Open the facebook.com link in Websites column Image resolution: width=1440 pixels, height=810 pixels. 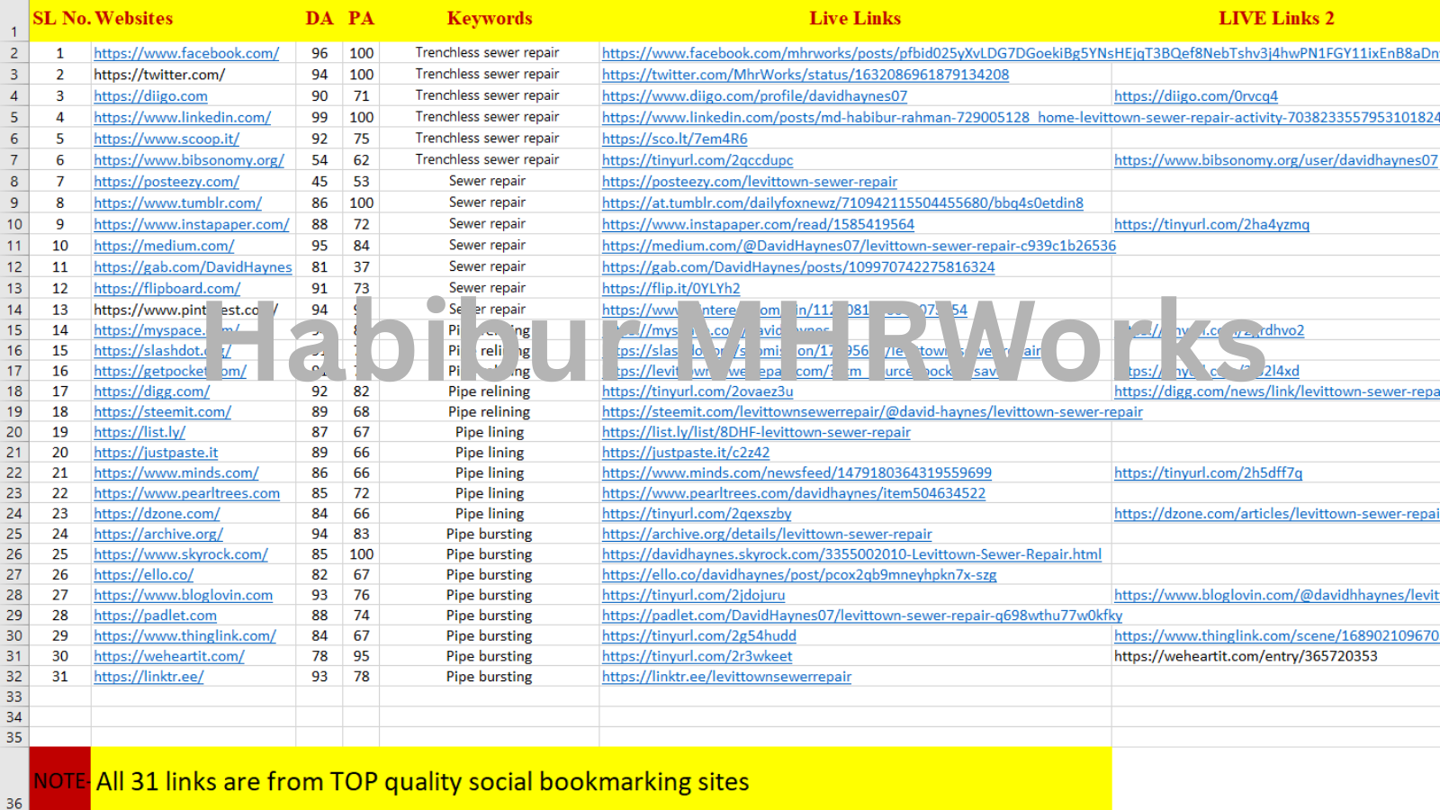click(186, 53)
